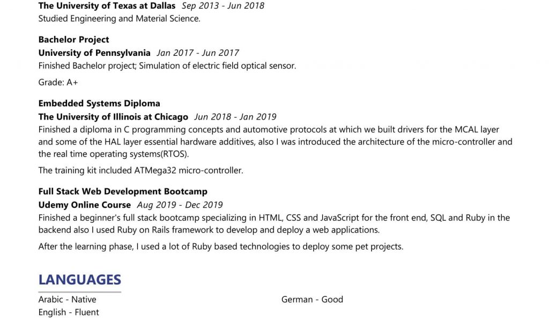Click "The University of Texas at Dallas"
Image resolution: width=549 pixels, height=322 pixels.
(107, 6)
